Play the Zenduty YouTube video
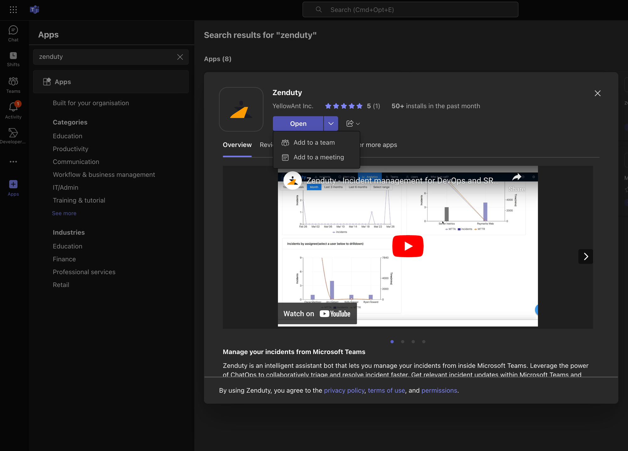Viewport: 628px width, 451px height. pyautogui.click(x=408, y=246)
